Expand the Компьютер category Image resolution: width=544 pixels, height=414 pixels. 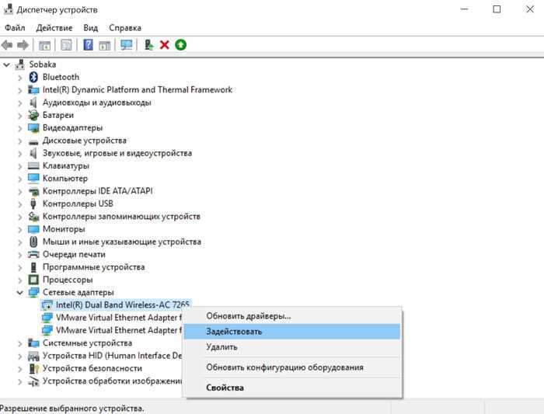(x=19, y=179)
